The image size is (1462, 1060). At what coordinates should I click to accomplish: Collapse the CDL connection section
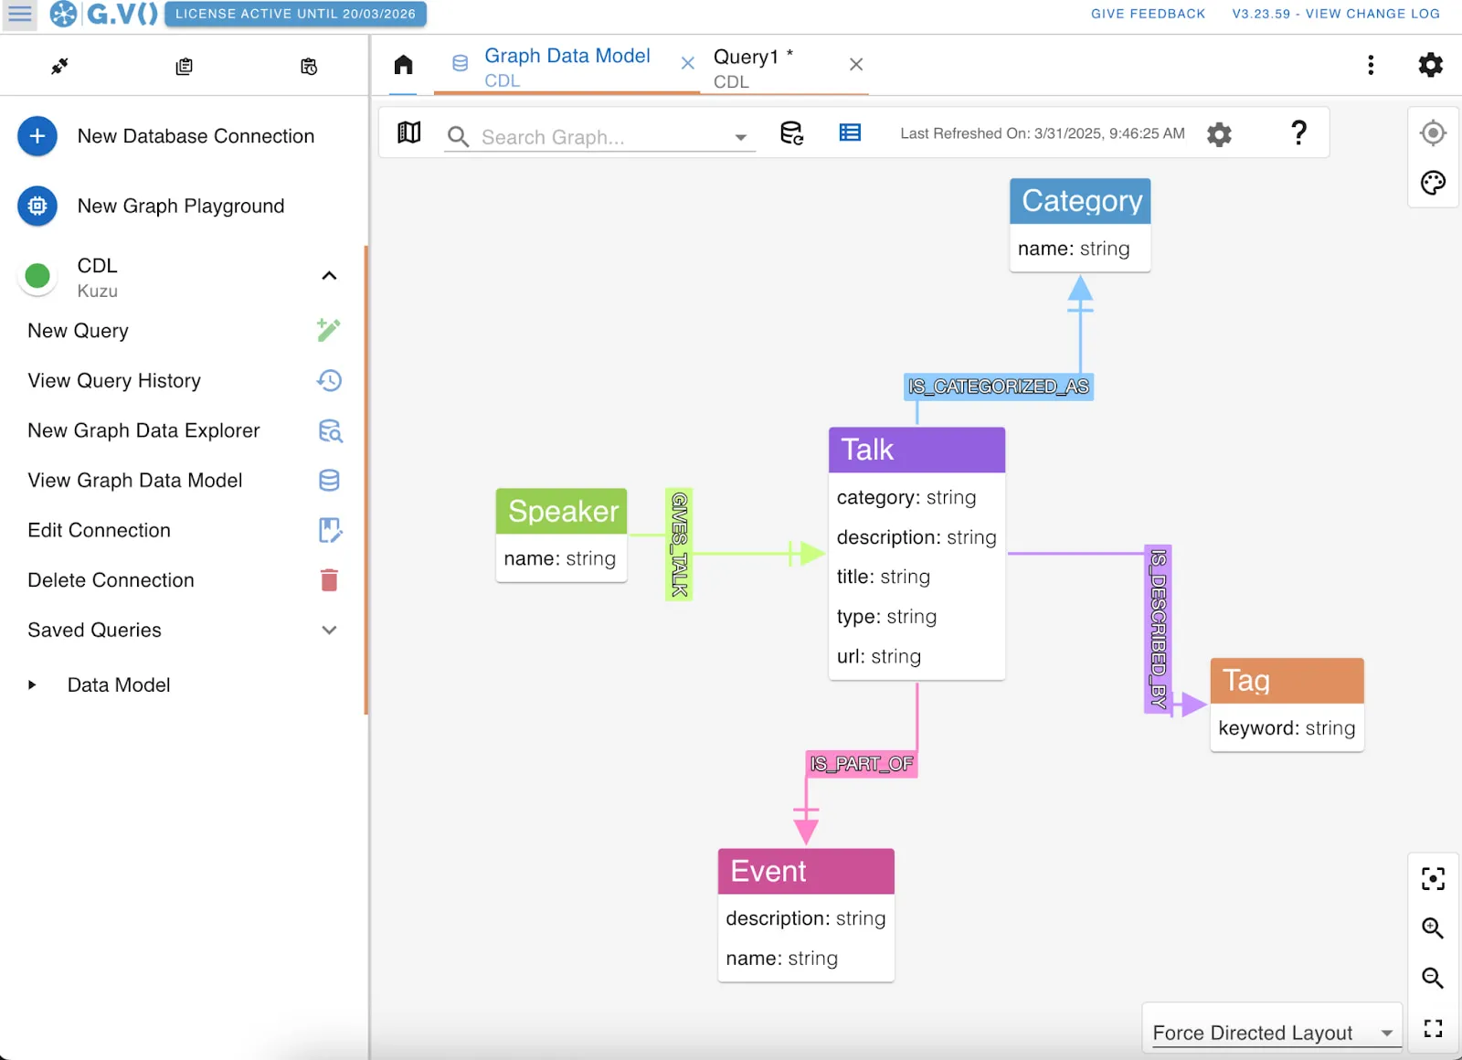pos(330,276)
